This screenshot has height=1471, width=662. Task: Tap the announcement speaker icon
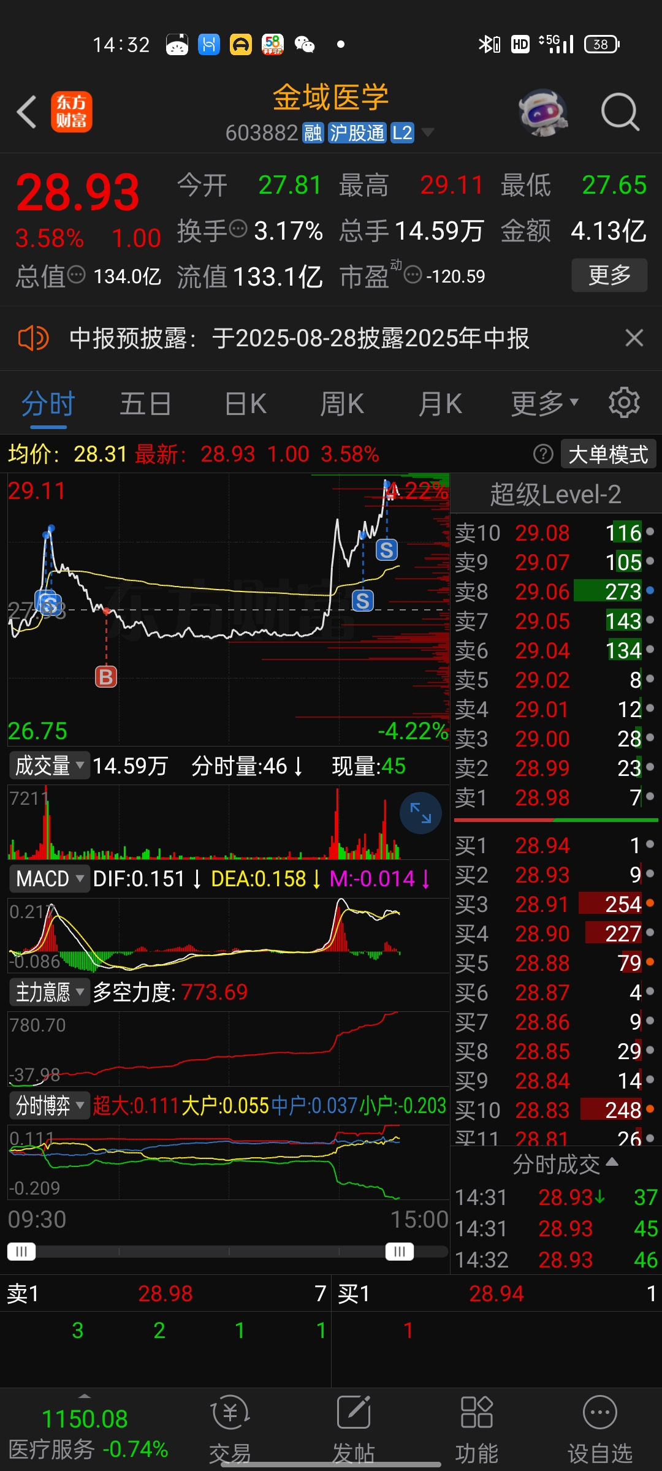coord(33,338)
